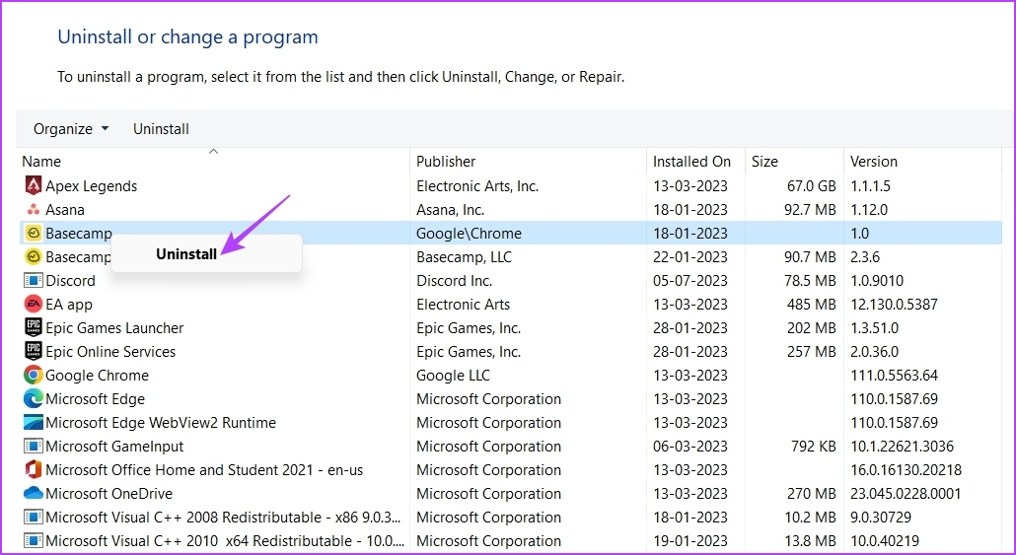The image size is (1016, 555).
Task: Click the Microsoft GameInput icon
Action: click(34, 447)
